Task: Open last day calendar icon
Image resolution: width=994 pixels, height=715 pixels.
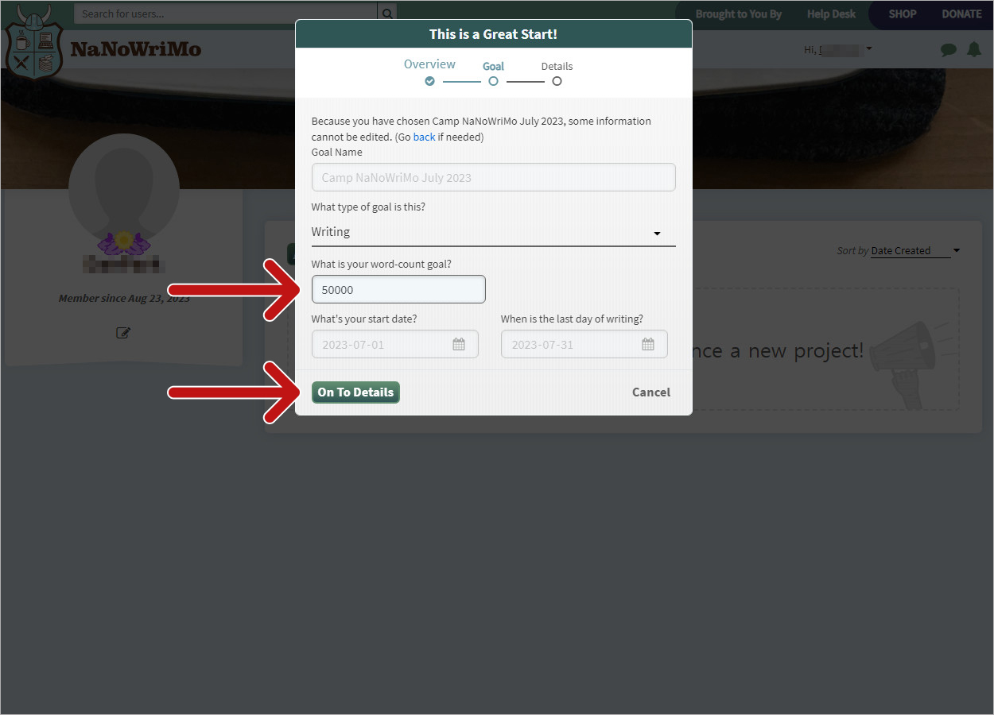Action: coord(648,344)
